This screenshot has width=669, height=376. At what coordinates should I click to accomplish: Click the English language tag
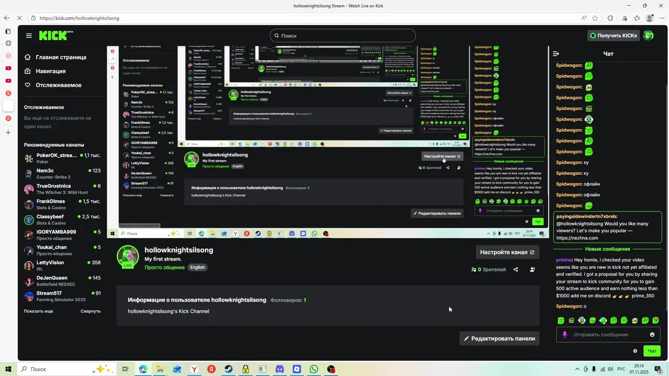point(198,267)
